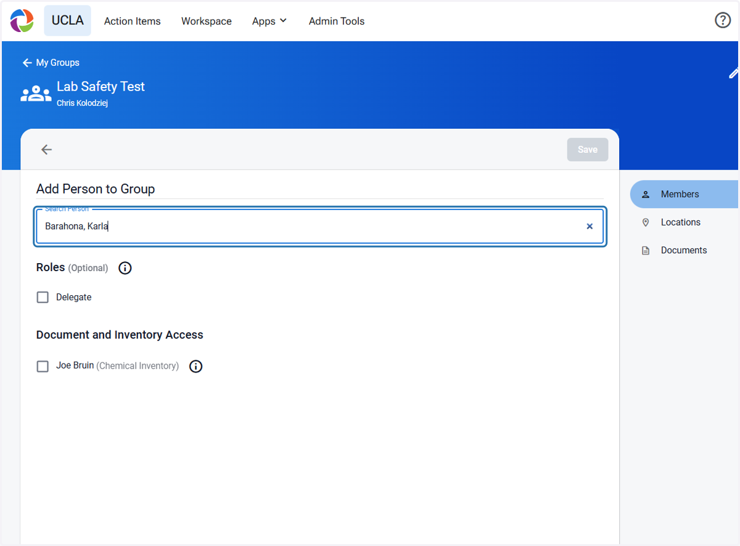
Task: Open the help question mark icon
Action: point(722,20)
